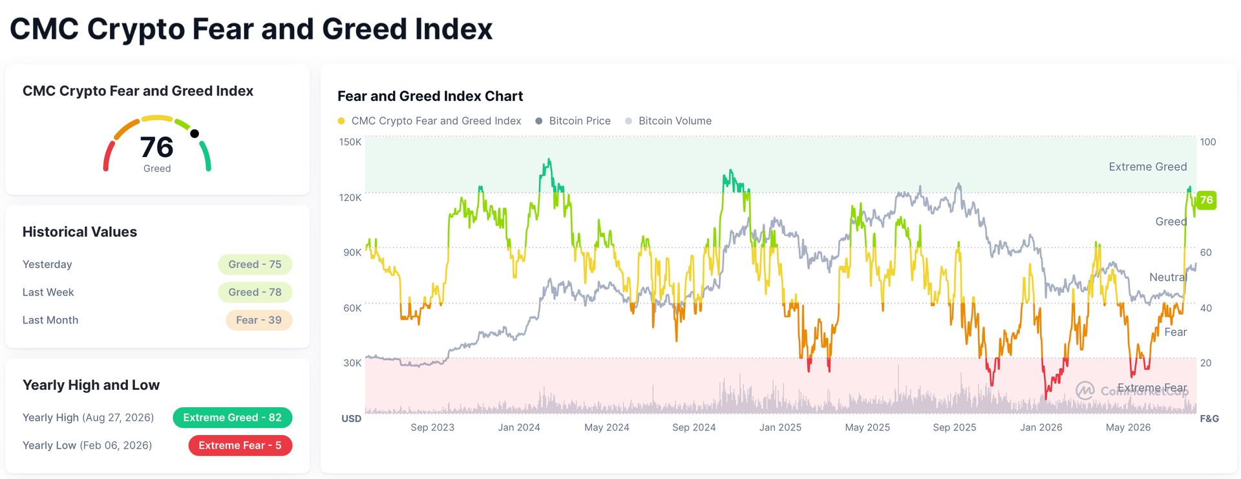Toggle Bitcoin Volume legend series
The height and width of the screenshot is (479, 1241).
(668, 121)
